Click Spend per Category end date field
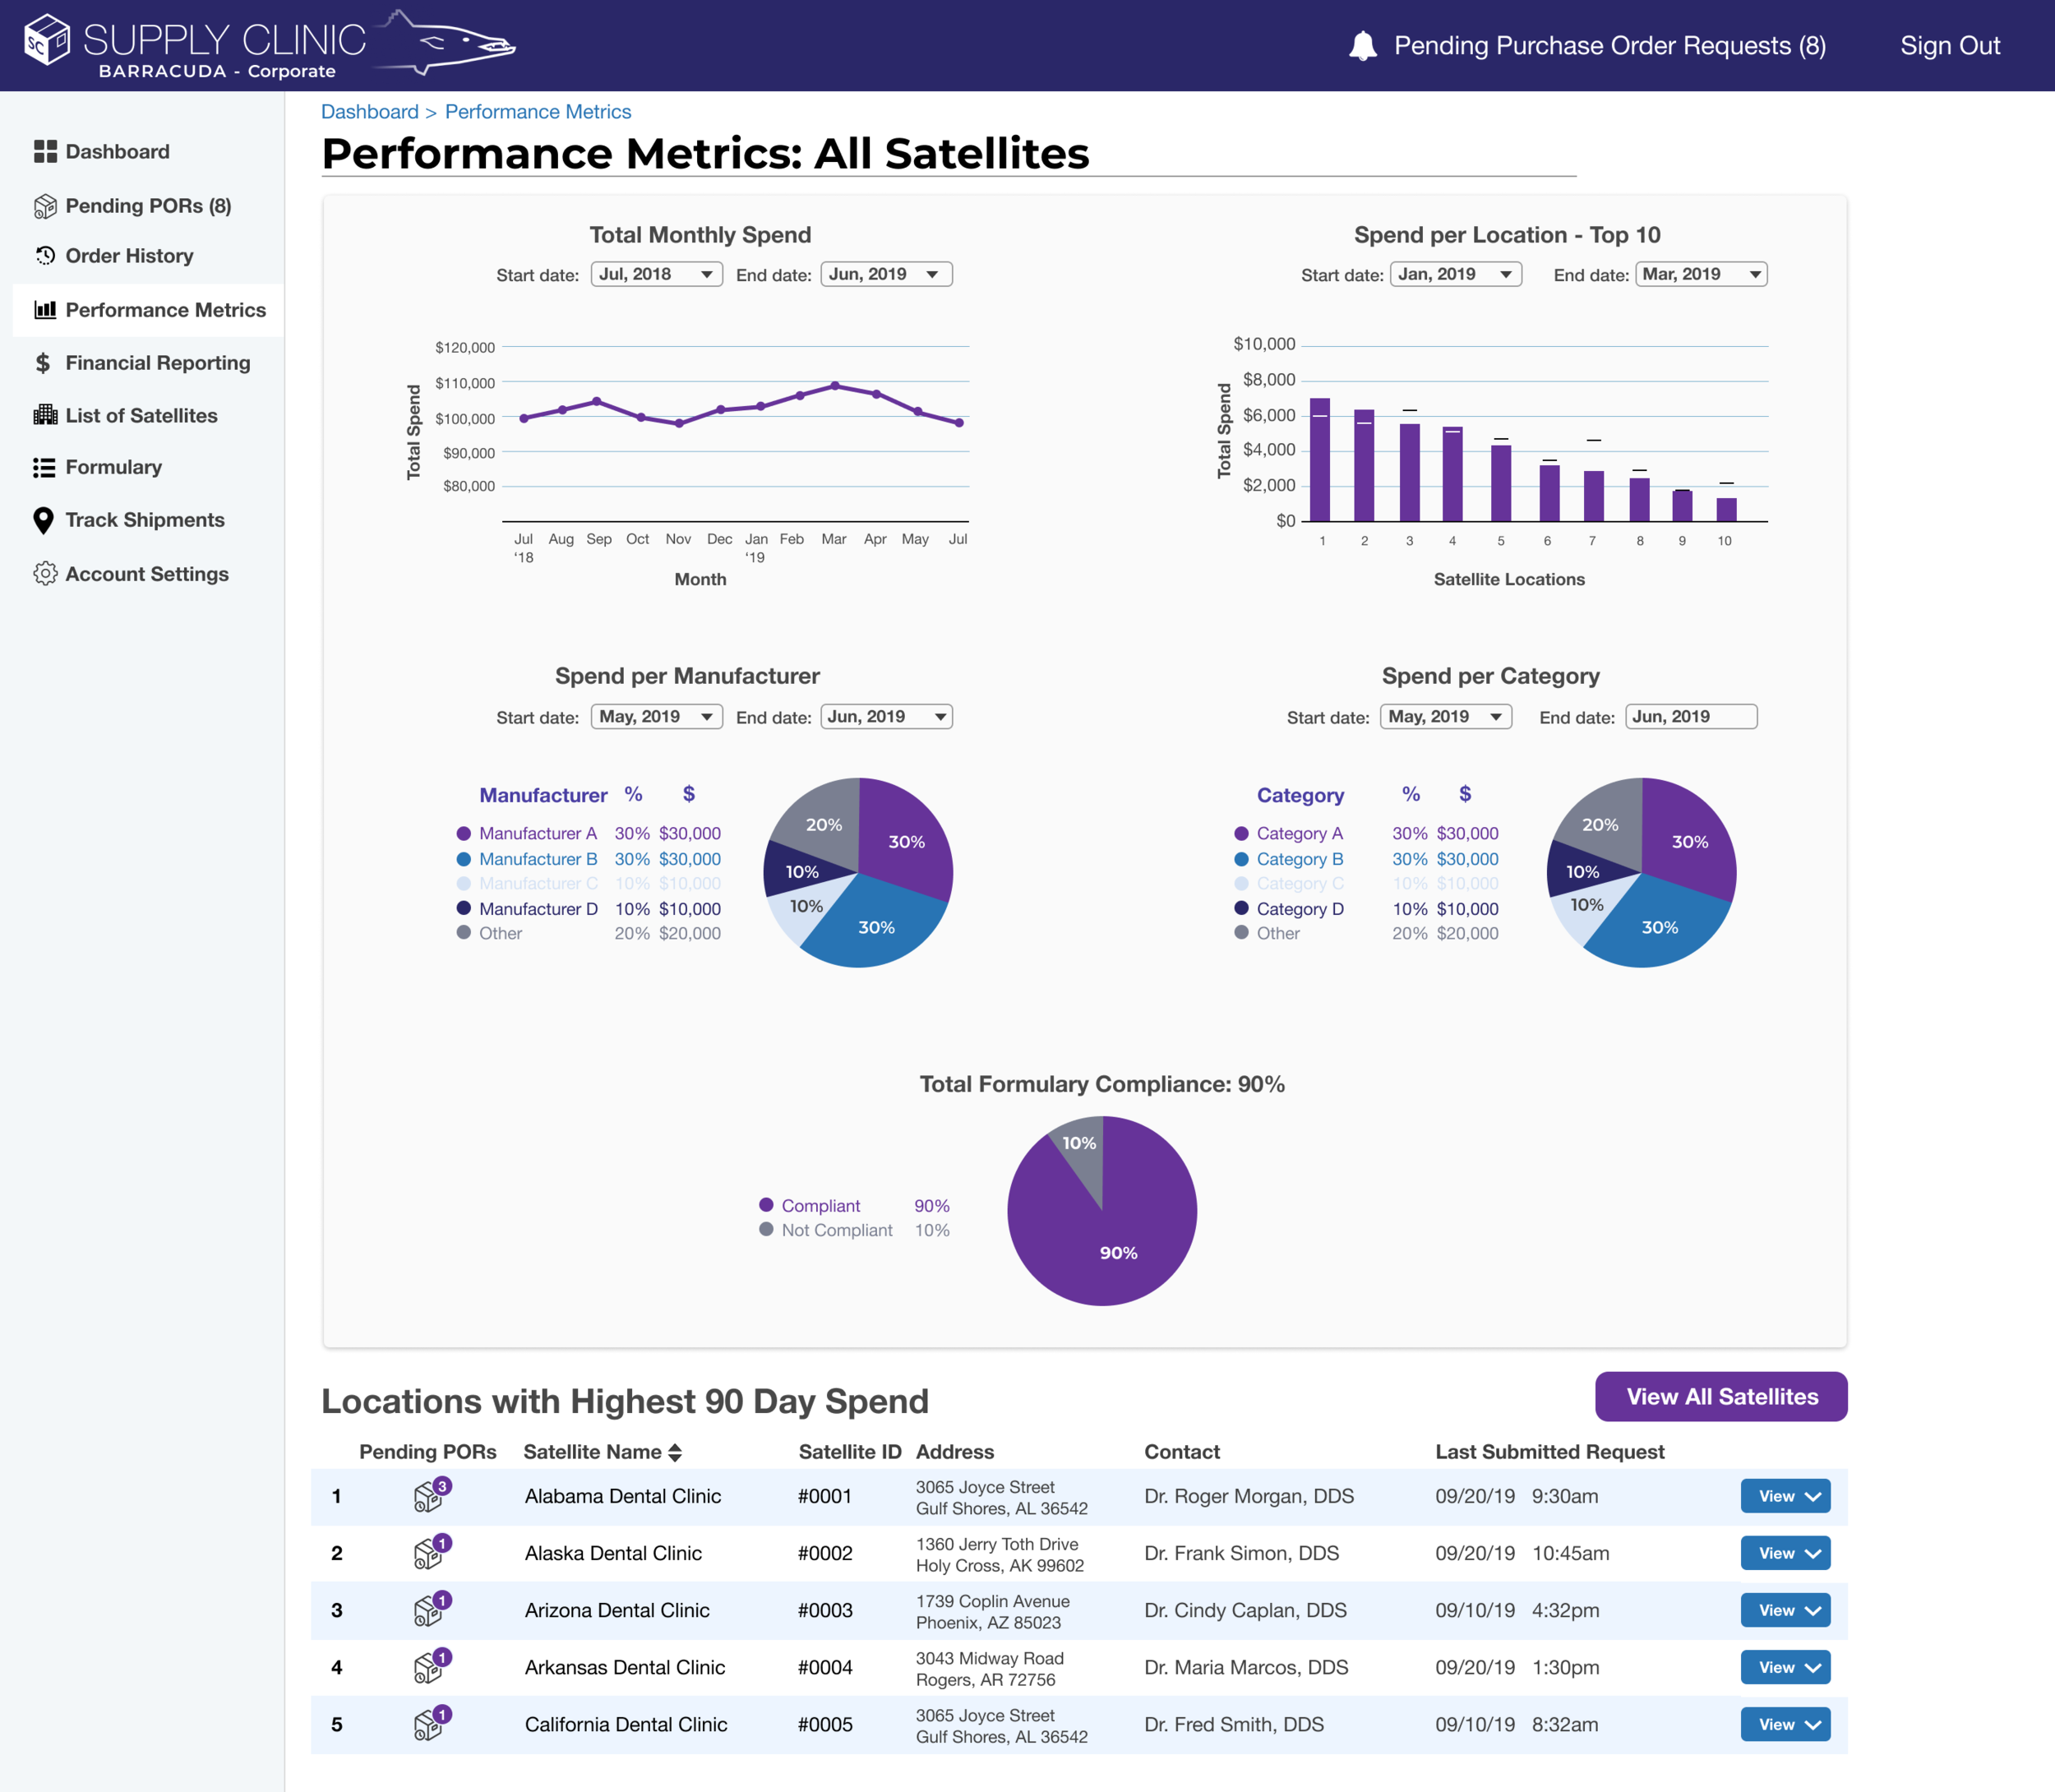 coord(1690,717)
